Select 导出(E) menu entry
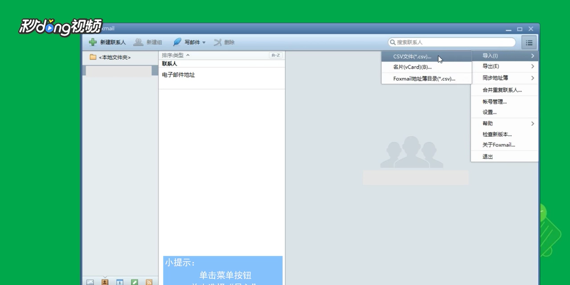 tap(504, 67)
